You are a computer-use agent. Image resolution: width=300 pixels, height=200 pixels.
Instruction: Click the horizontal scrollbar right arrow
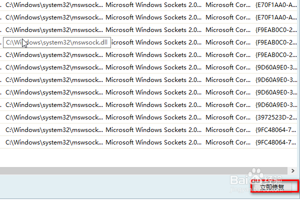point(292,170)
